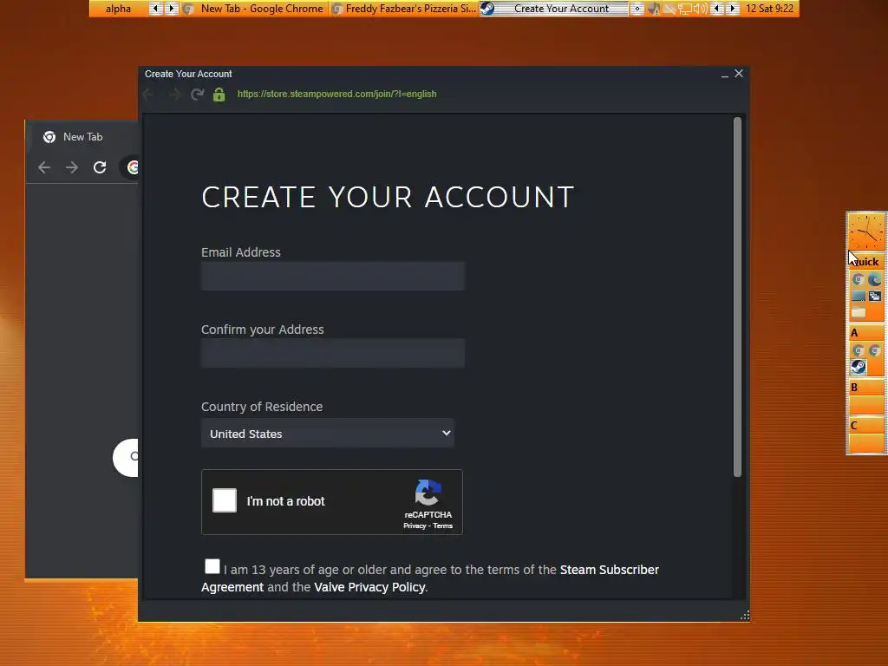Go back in the Steam window
The width and height of the screenshot is (888, 666).
click(x=148, y=95)
